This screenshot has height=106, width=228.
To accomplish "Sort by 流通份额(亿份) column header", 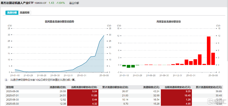I will pyautogui.click(x=58, y=87).
